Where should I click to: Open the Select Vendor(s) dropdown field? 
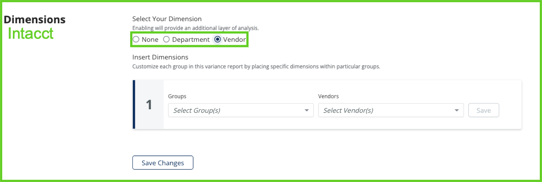386,111
